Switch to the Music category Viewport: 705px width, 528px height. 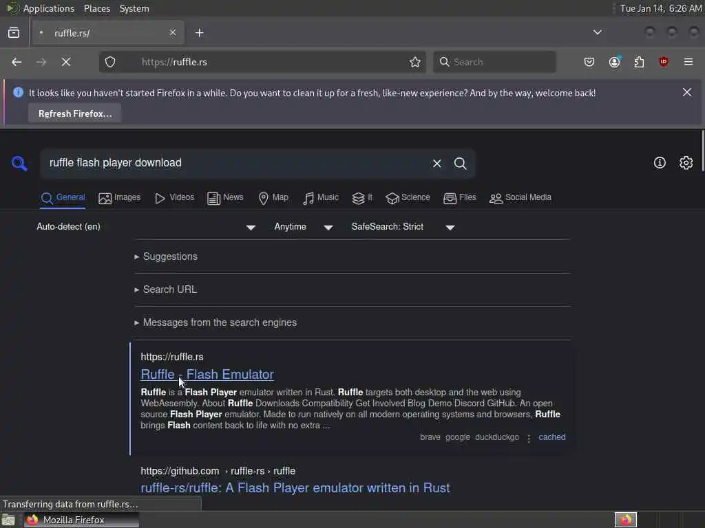(321, 197)
